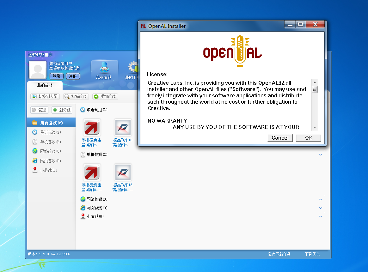Minimize the OpenAL Installer window

click(x=290, y=24)
